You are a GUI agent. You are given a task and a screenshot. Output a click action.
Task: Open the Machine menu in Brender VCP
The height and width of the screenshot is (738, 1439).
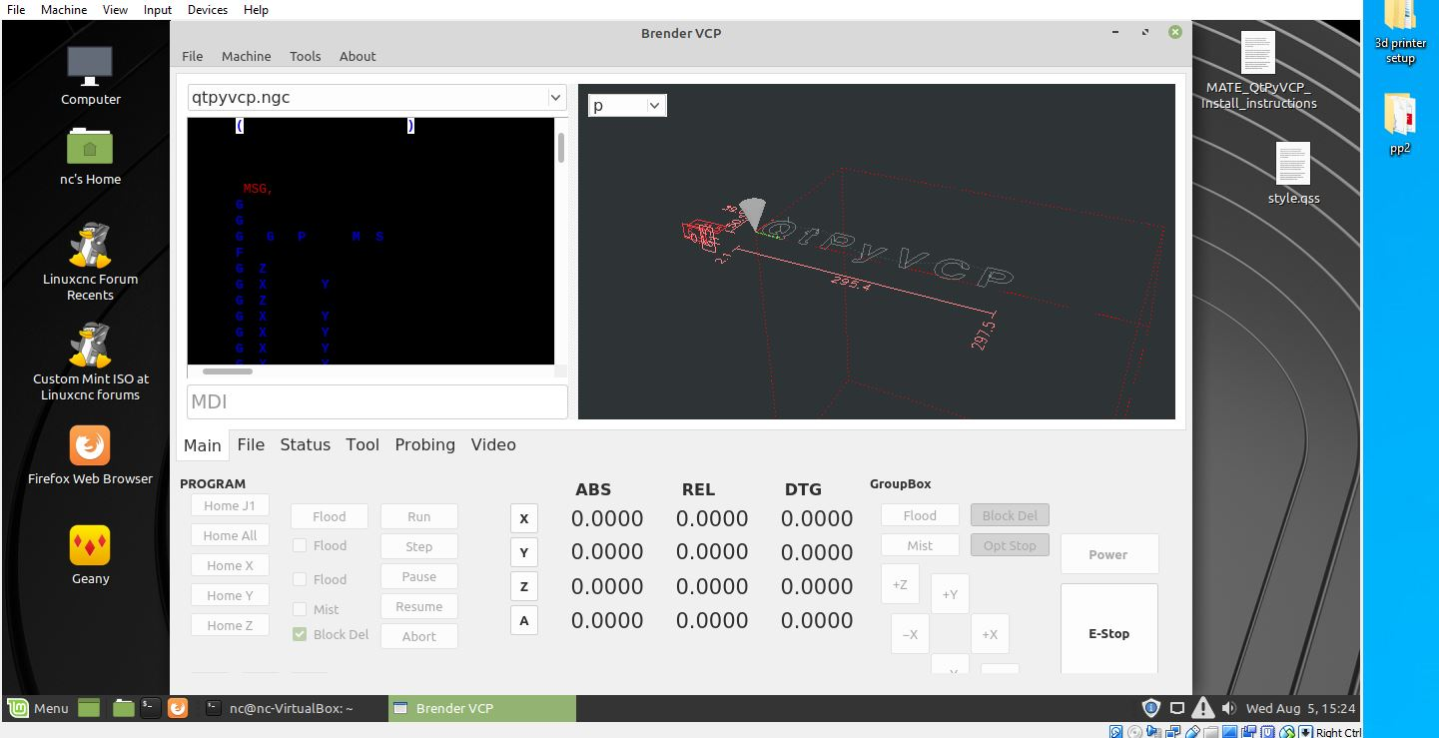pos(247,56)
